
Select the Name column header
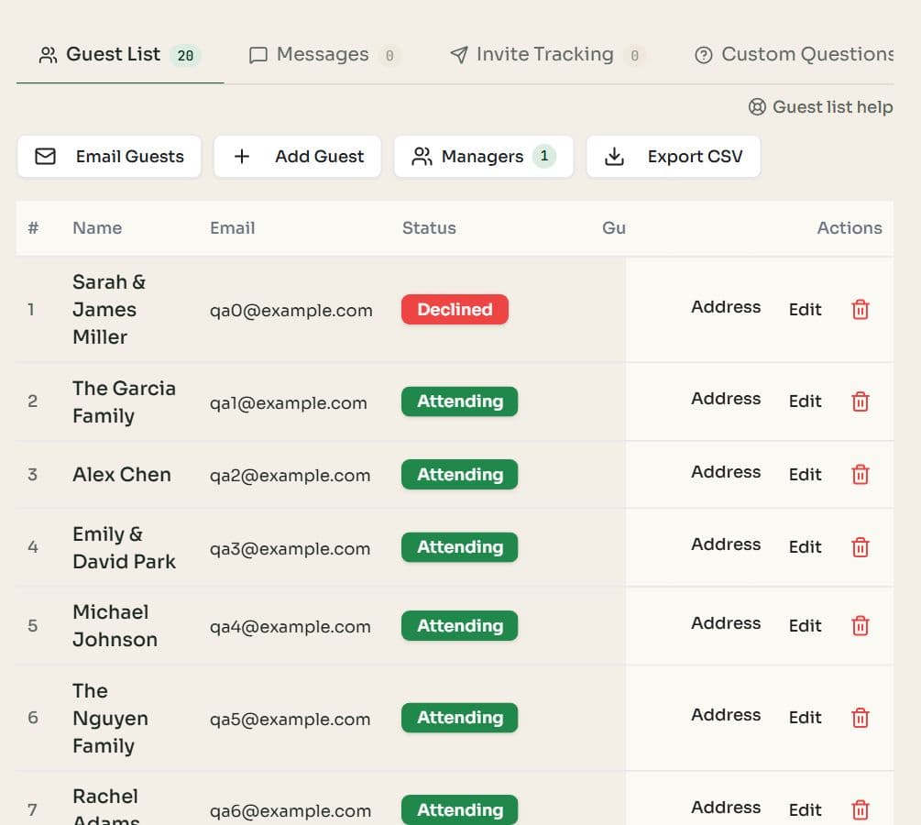click(97, 228)
